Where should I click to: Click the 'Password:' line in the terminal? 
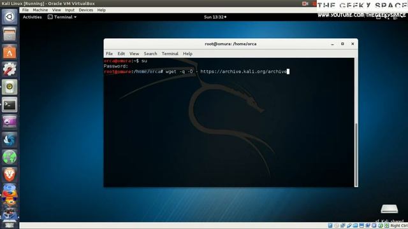pyautogui.click(x=116, y=66)
